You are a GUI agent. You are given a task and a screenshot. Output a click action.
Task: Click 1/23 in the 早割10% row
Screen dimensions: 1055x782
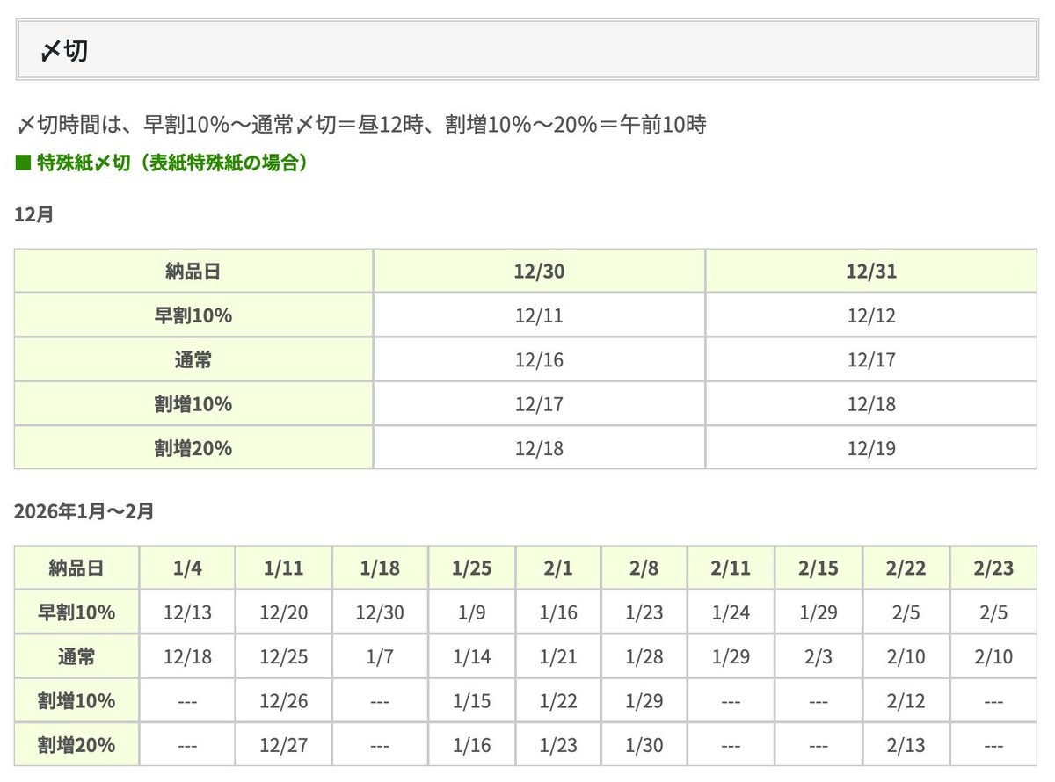[644, 612]
